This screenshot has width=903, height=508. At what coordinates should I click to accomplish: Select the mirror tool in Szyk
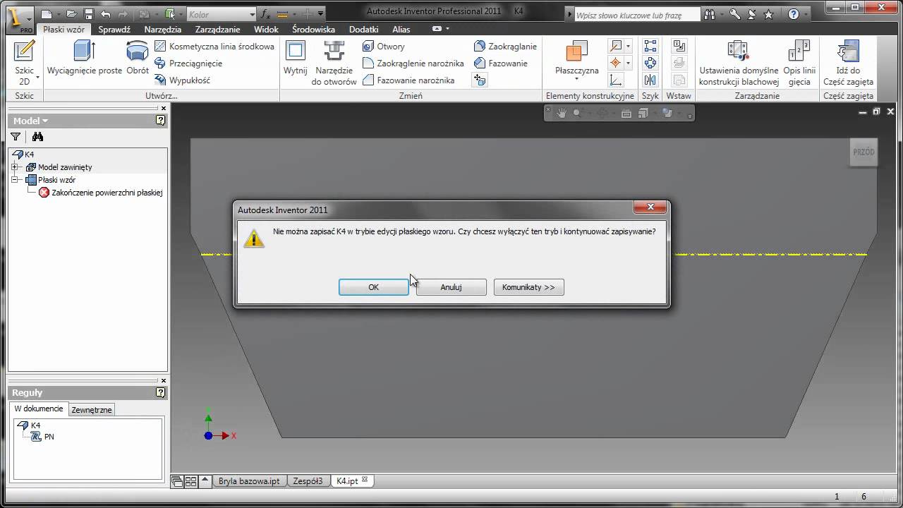[x=650, y=80]
